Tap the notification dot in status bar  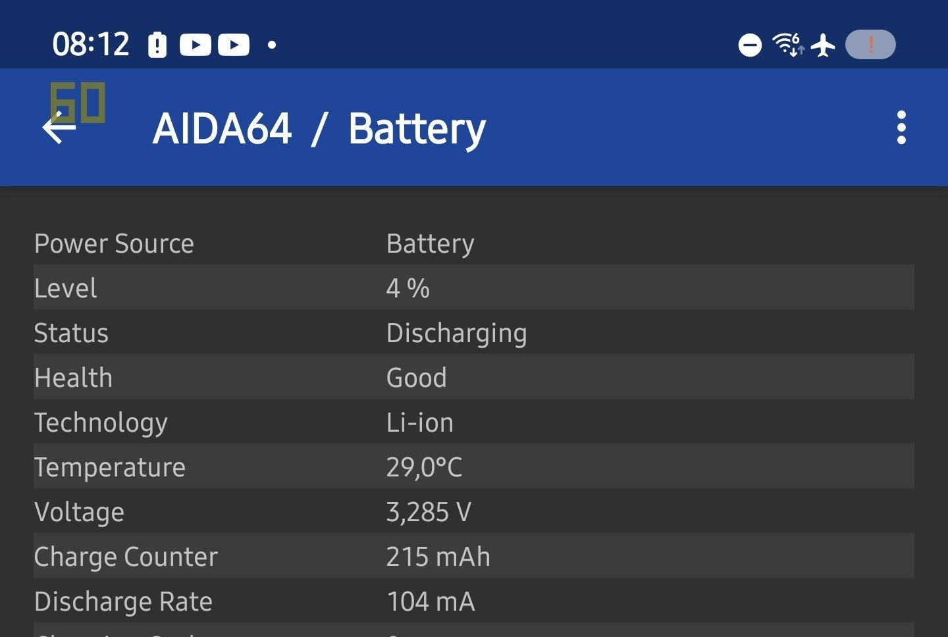tap(272, 45)
